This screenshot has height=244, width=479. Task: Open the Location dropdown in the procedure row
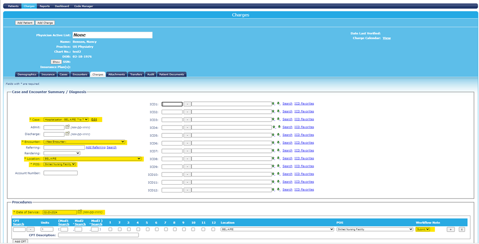point(277,229)
